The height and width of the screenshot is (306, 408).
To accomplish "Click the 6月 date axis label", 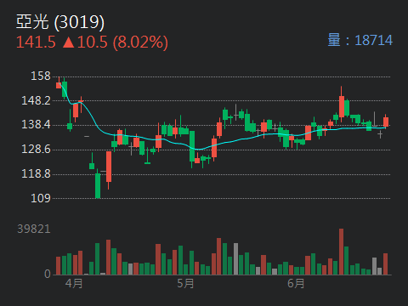I will (x=296, y=283).
